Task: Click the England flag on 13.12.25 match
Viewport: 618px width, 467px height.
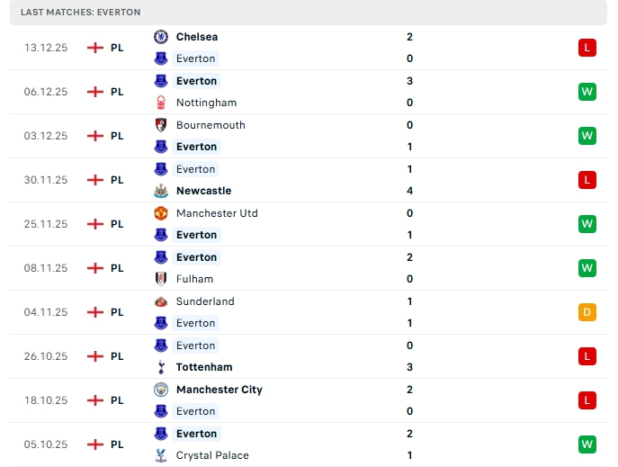Action: [95, 48]
